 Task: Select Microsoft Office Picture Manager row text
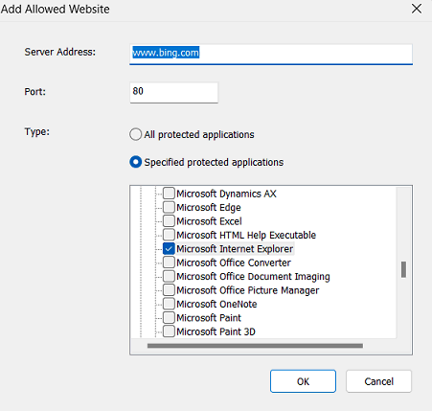[x=248, y=290]
